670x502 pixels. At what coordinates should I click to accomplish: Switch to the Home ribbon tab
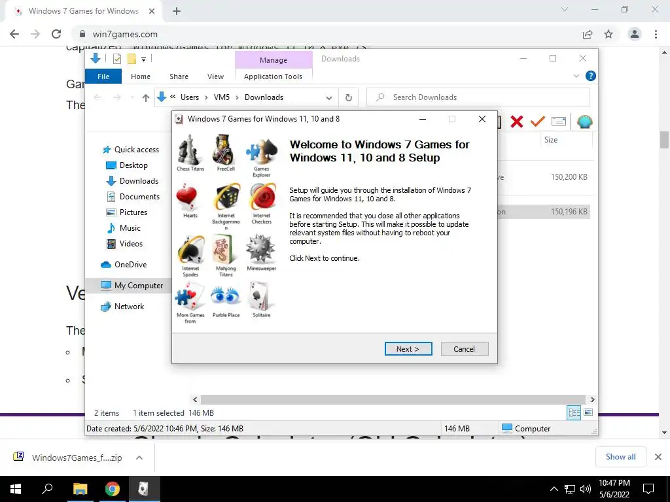(x=141, y=76)
